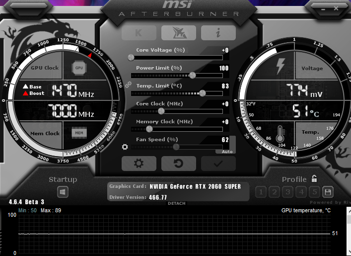351x256 pixels.
Task: Click the Min : 50 graph label
Action: point(27,210)
